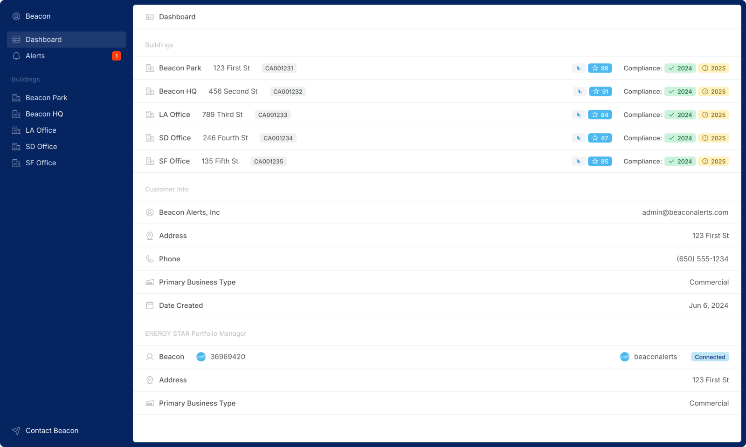Click the Beacon Alerts, Inc customer name
746x447 pixels.
click(x=189, y=212)
